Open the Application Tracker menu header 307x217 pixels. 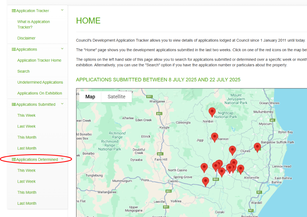click(33, 11)
